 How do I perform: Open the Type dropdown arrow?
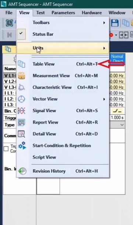click(122, 125)
